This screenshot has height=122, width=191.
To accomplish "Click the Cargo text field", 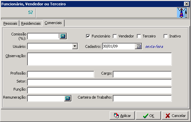I will click(142, 74).
